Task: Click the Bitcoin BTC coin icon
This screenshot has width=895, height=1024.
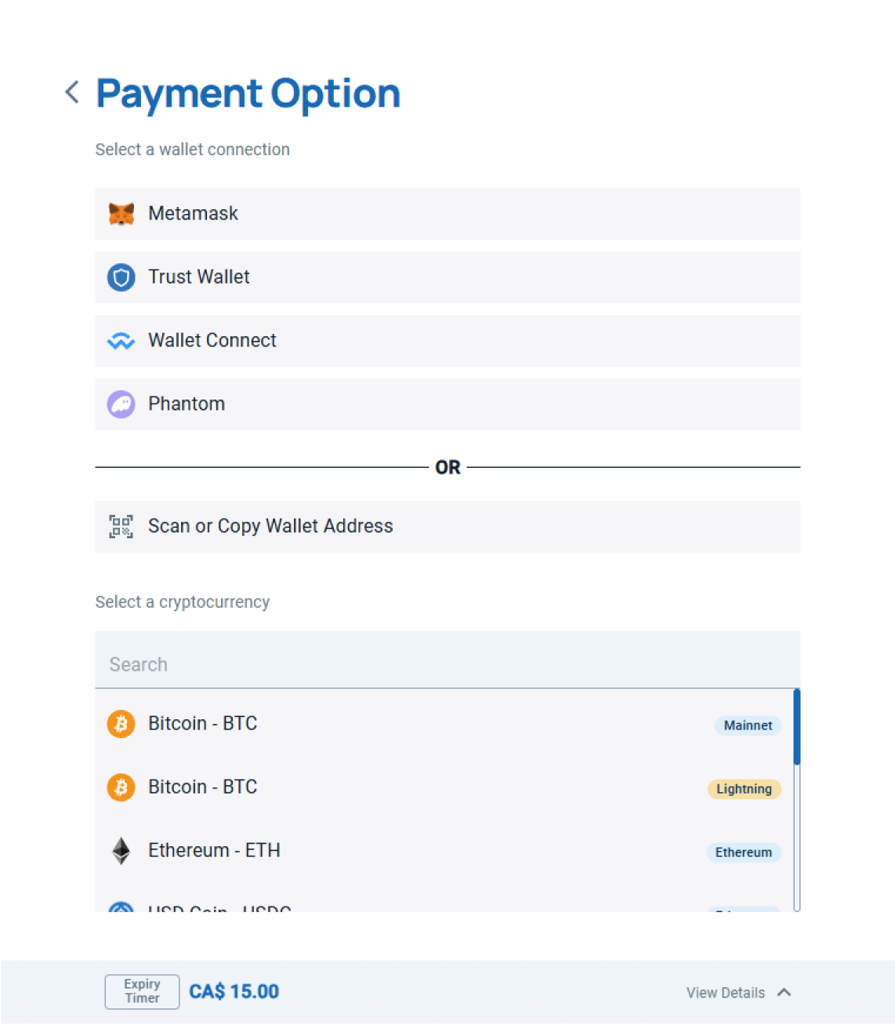Action: tap(121, 724)
